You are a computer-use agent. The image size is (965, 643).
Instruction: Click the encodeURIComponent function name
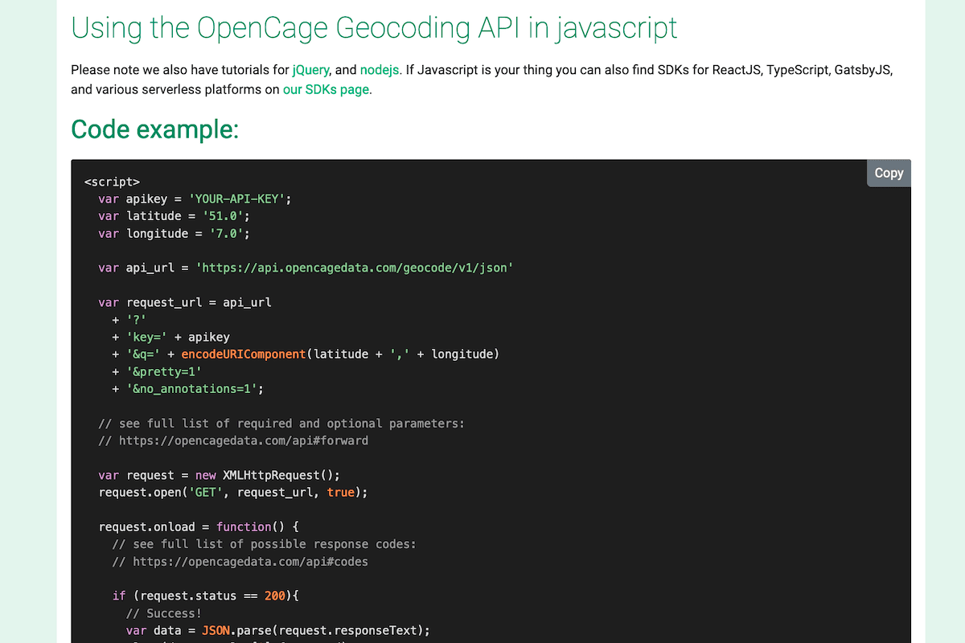click(244, 354)
